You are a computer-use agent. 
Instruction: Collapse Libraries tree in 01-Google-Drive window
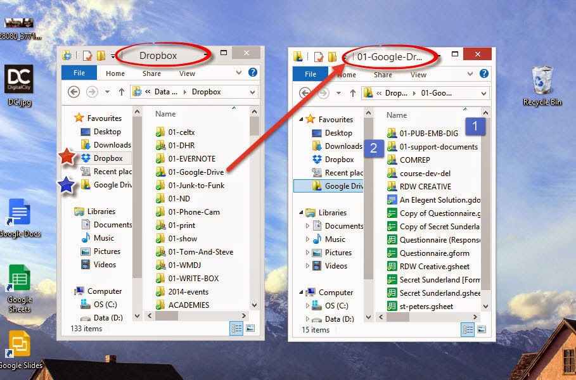tap(301, 212)
